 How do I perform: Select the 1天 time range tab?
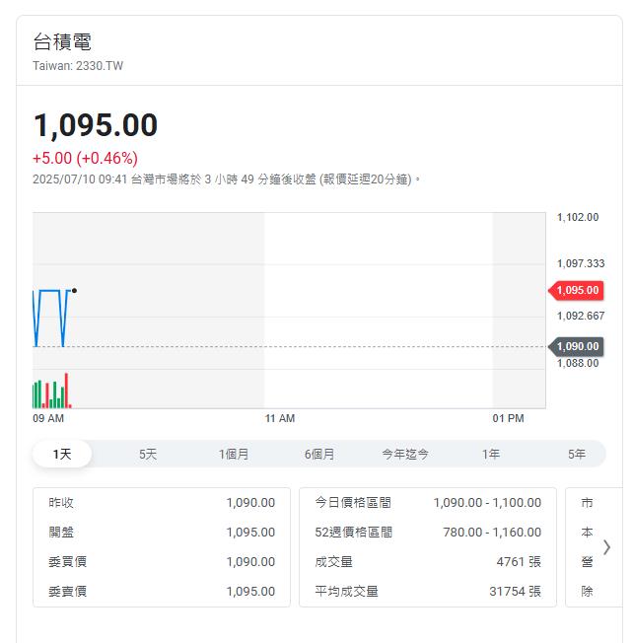[x=62, y=454]
